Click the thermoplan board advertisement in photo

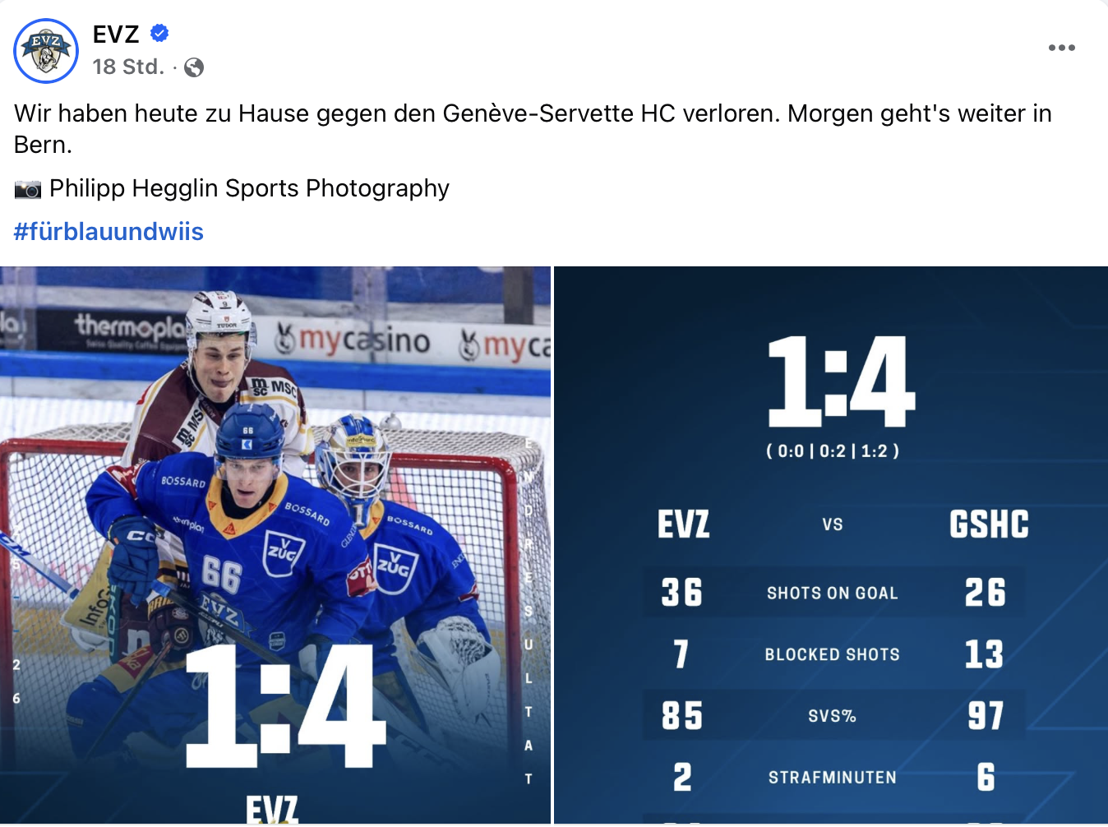coord(132,330)
